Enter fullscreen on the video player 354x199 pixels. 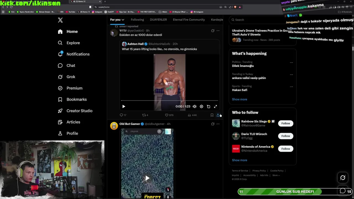click(x=215, y=106)
